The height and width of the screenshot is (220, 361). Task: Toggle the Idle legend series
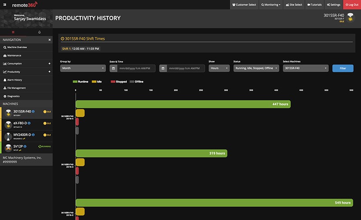(97, 82)
